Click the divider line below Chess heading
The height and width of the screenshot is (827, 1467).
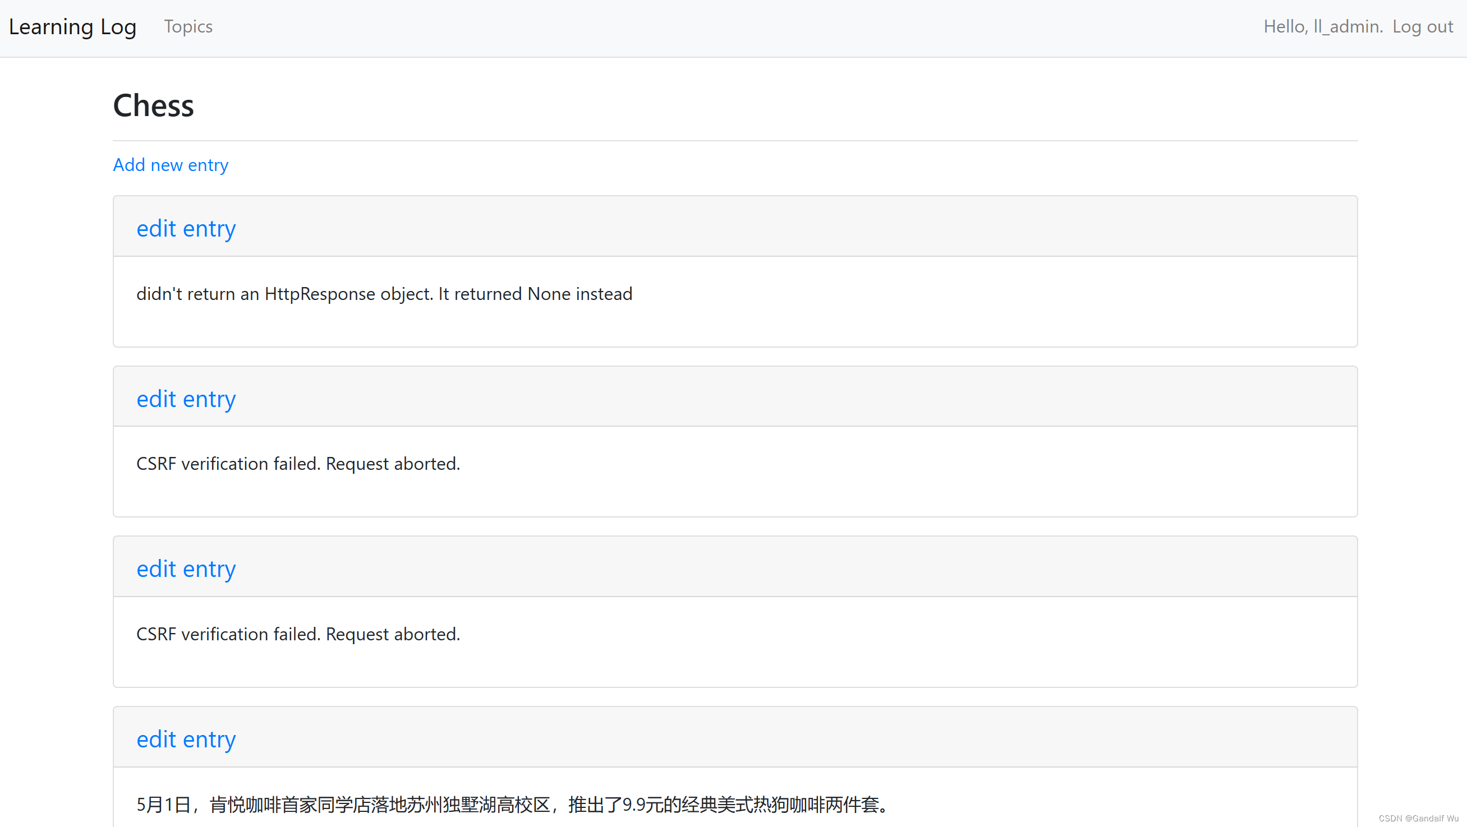coord(735,140)
